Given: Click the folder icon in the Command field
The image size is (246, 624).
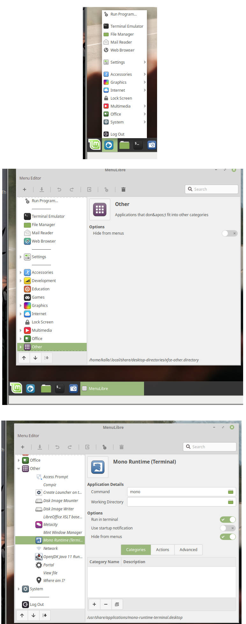Looking at the screenshot, I should pos(230,492).
